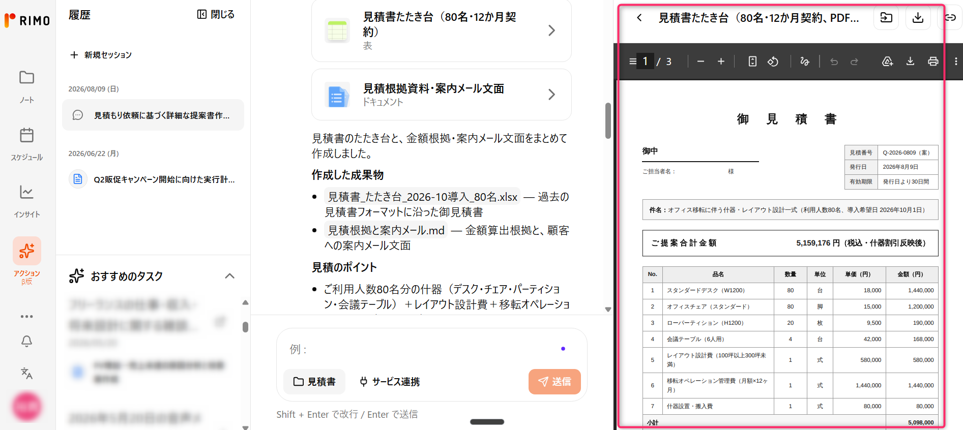This screenshot has width=963, height=430.
Task: Click スタンダードデスク（W1200） row item
Action: click(x=706, y=290)
